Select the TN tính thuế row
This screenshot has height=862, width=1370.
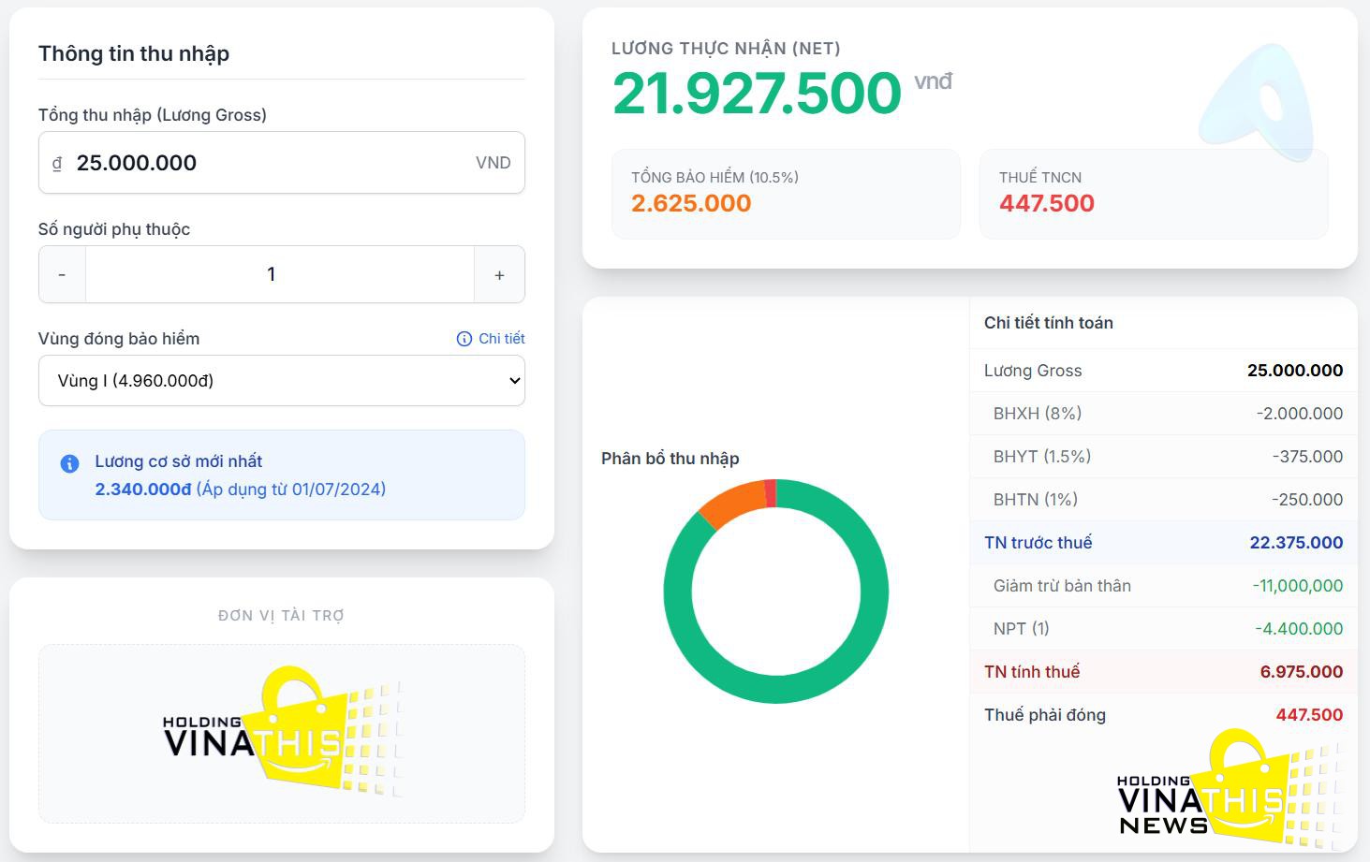(x=1162, y=672)
